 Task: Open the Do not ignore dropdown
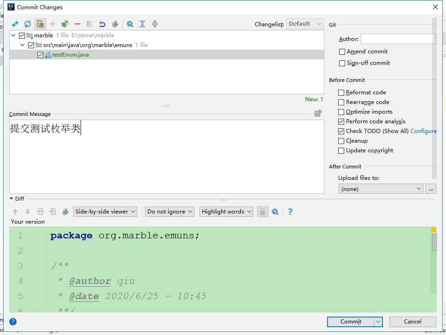(170, 212)
